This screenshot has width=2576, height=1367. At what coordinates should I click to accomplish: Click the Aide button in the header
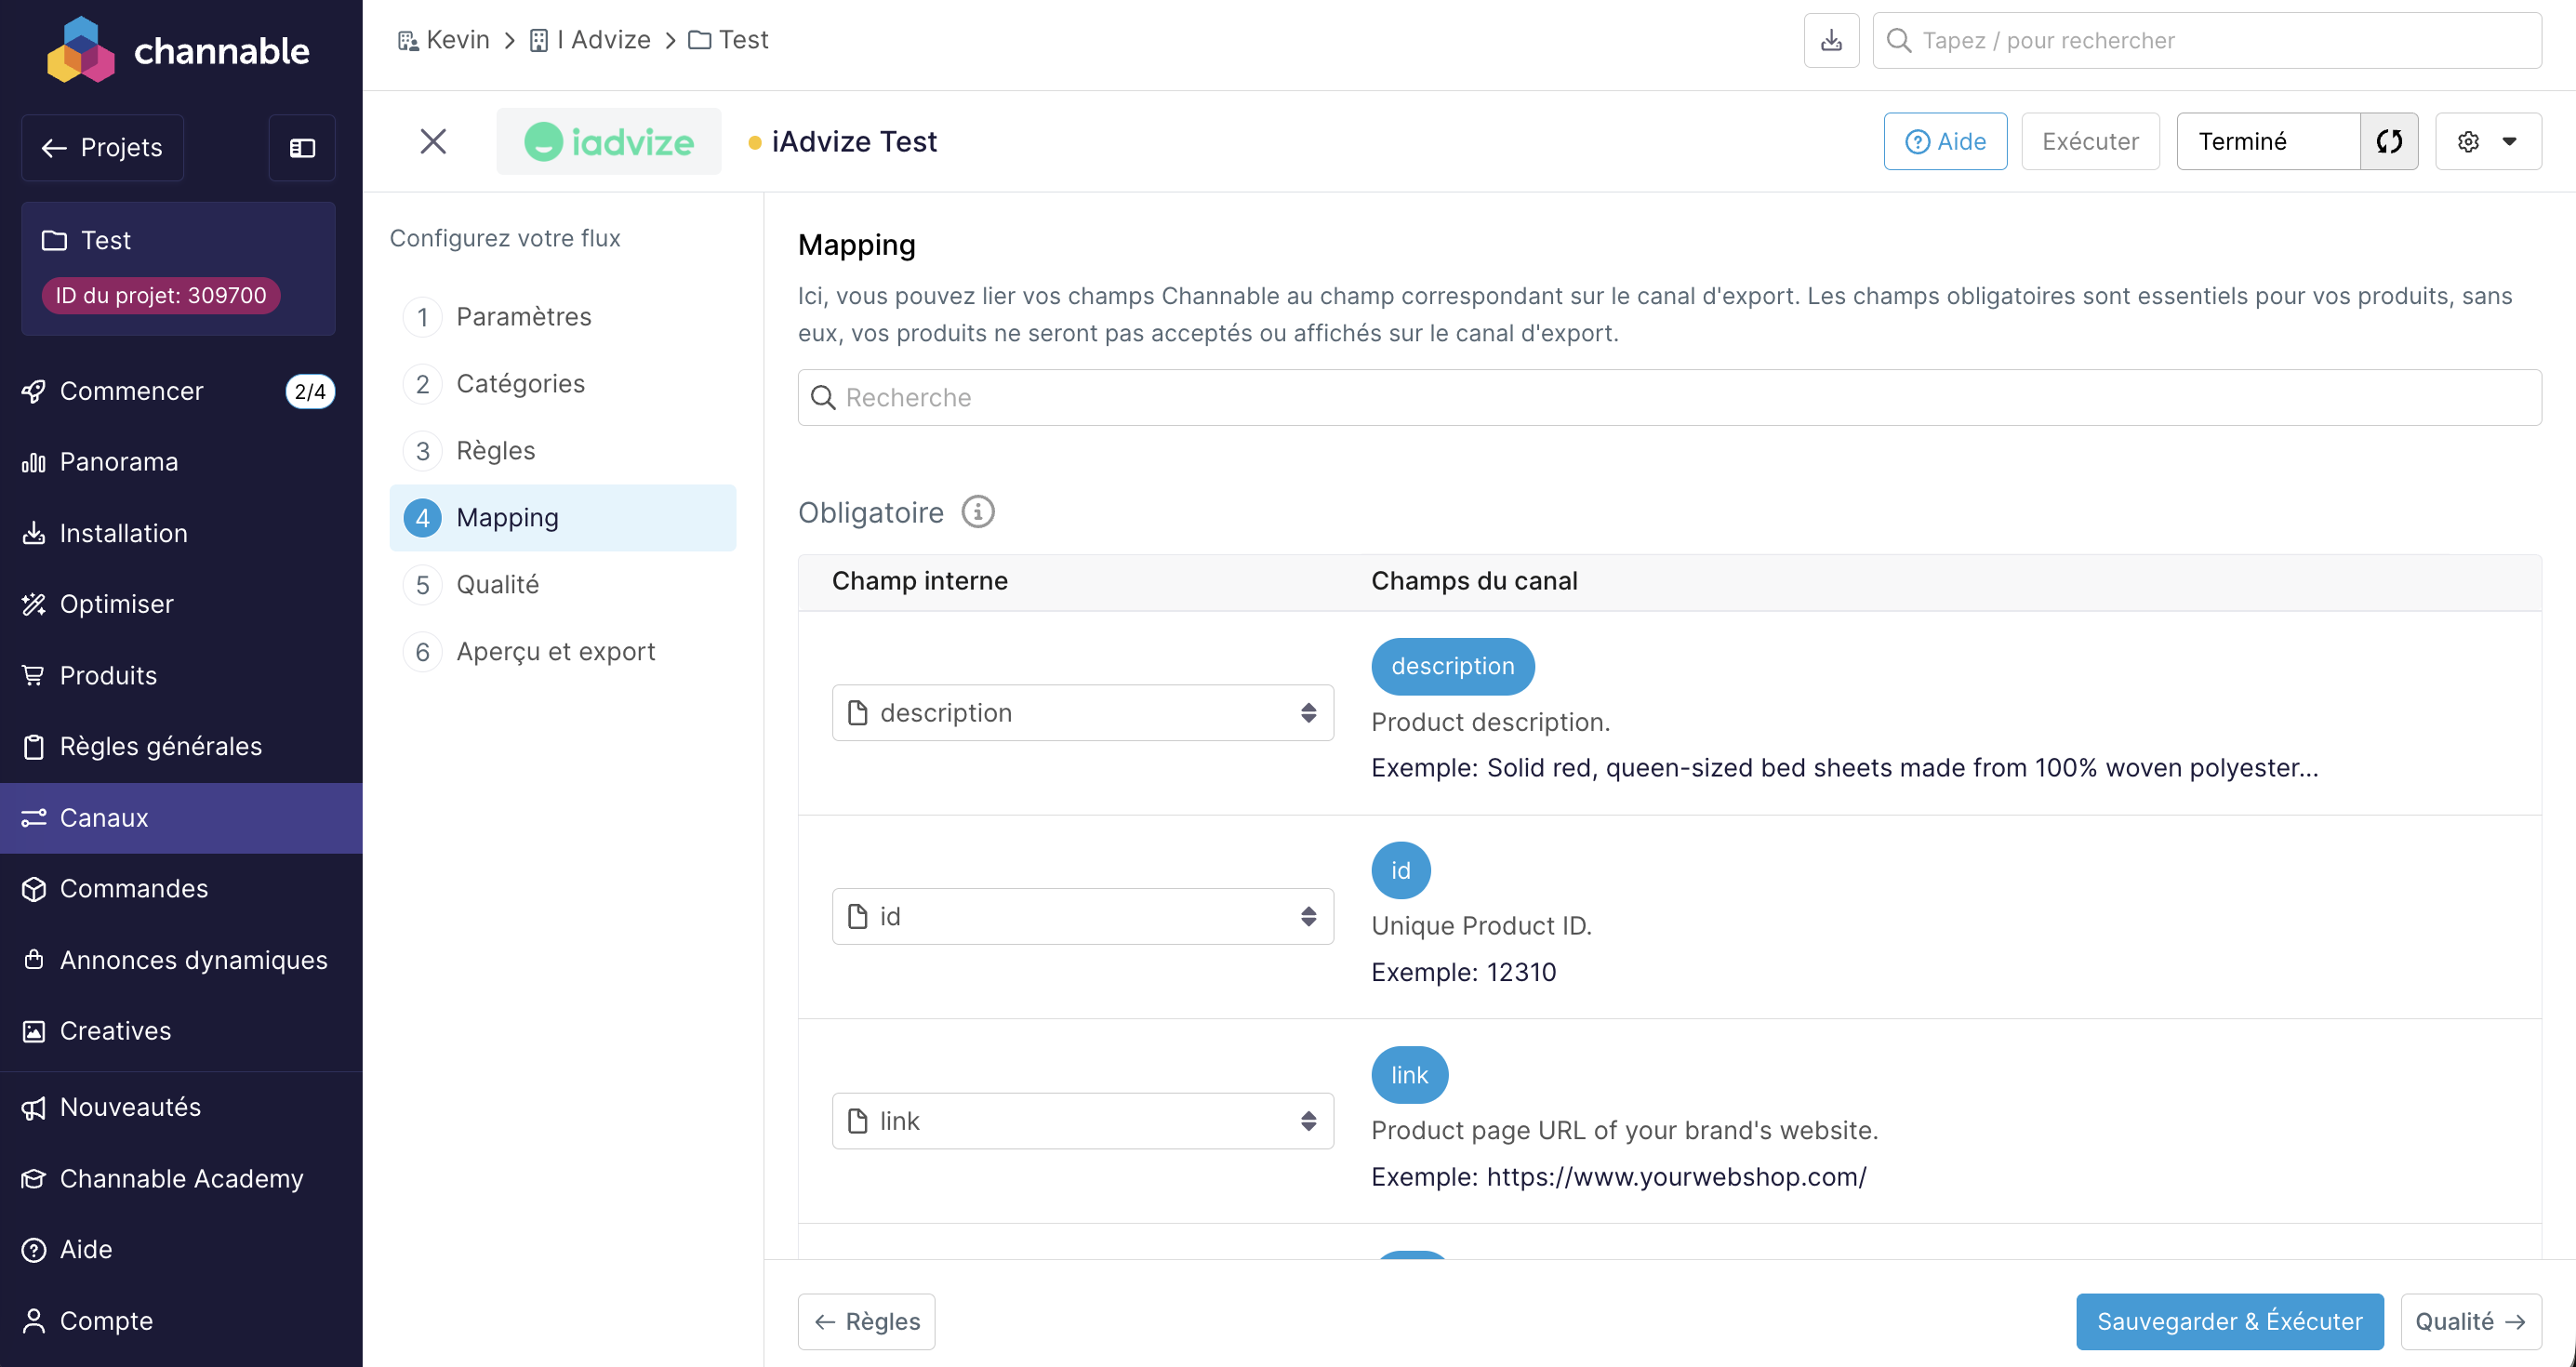[1945, 141]
